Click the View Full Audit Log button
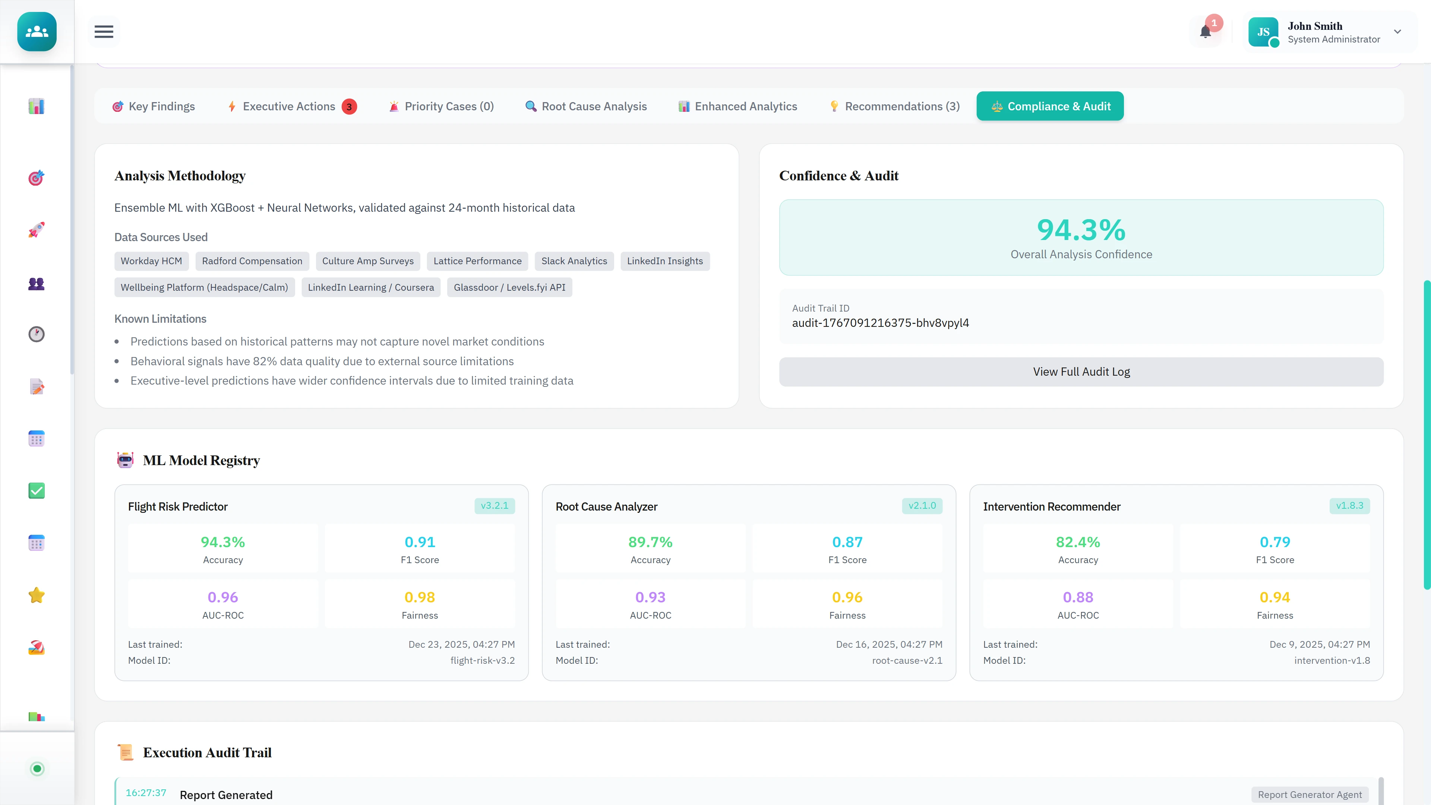This screenshot has height=805, width=1431. [x=1080, y=372]
